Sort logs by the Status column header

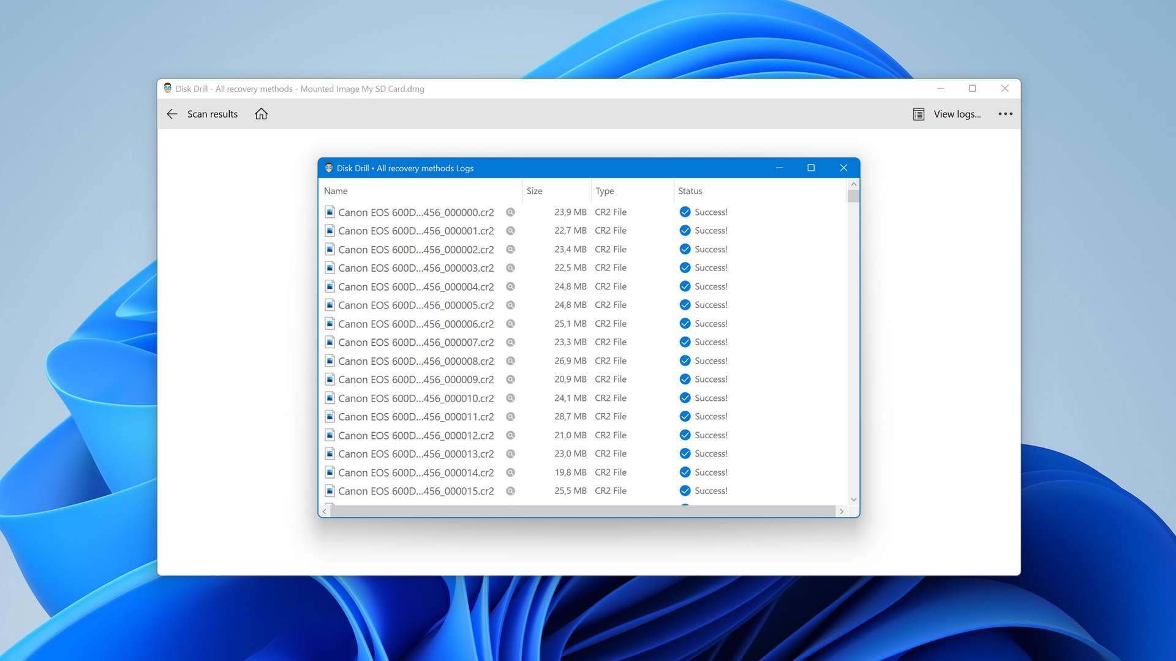[x=760, y=191]
